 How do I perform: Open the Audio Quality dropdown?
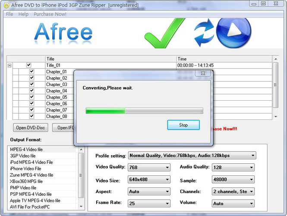233,167
